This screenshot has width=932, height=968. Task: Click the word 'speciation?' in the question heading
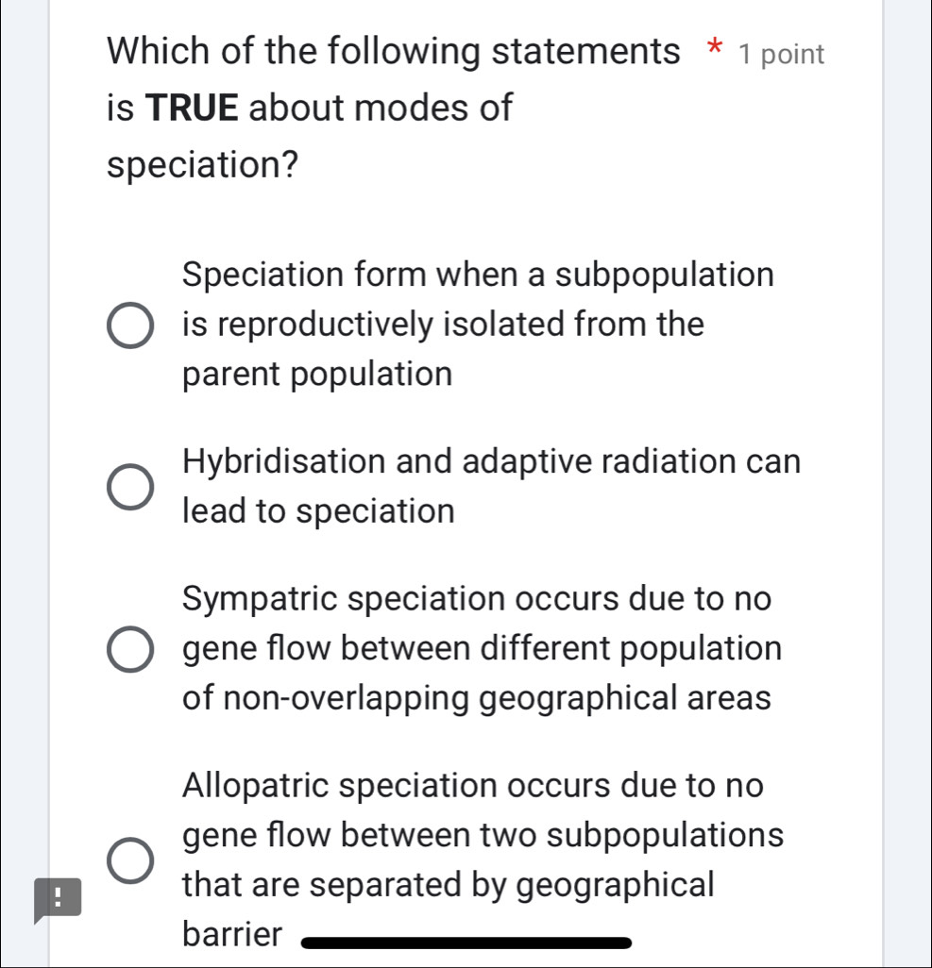[200, 164]
